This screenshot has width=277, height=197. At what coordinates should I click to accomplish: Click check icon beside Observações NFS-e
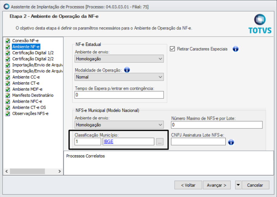click(x=8, y=114)
